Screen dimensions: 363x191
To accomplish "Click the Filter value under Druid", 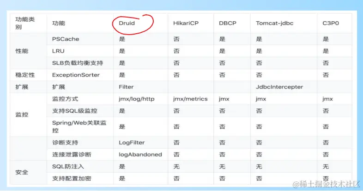I will click(126, 87).
